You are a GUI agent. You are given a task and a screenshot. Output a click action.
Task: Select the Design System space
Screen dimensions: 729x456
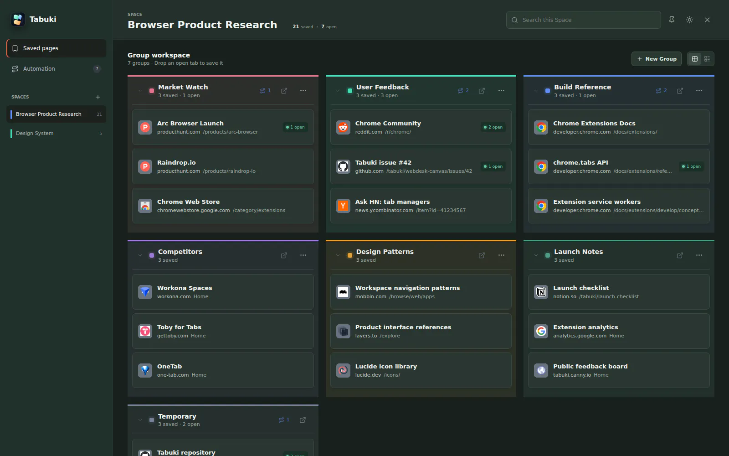(56, 133)
